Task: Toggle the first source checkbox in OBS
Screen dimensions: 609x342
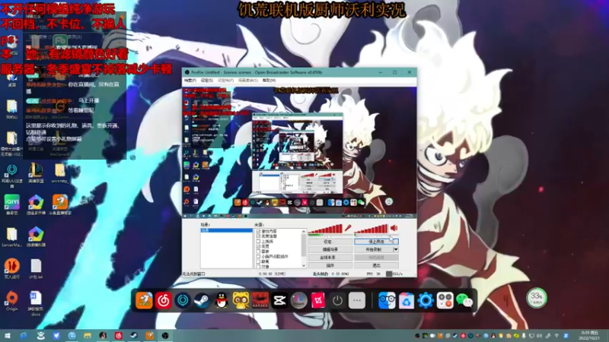Action: [258, 231]
